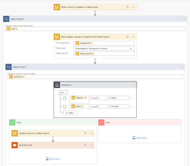Open the And operator dropdown

(63, 92)
